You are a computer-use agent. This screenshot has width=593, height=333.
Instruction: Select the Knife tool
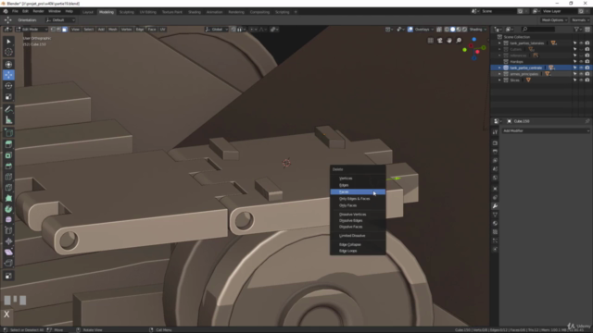pyautogui.click(x=8, y=188)
